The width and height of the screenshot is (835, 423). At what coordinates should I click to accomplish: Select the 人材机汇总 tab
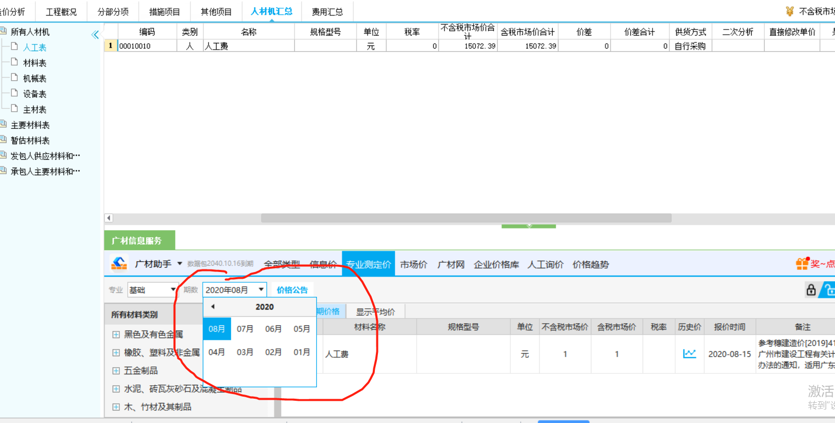271,11
